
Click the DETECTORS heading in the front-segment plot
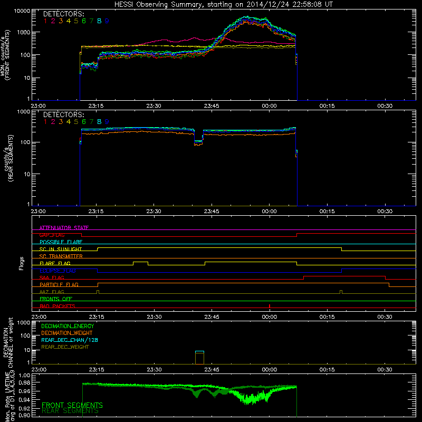[x=63, y=14]
